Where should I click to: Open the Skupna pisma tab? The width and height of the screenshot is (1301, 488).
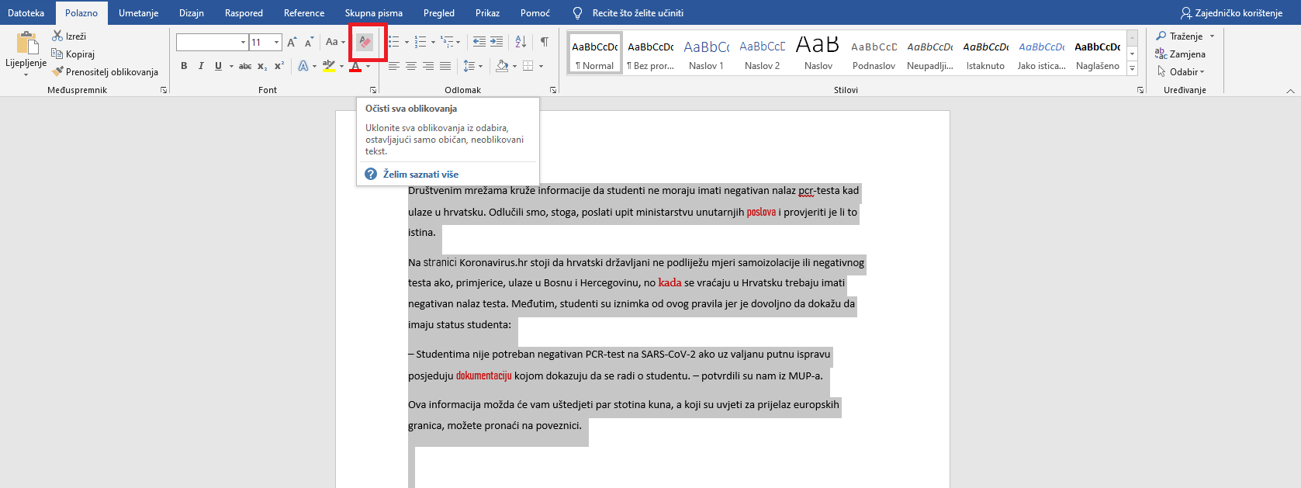pos(374,13)
